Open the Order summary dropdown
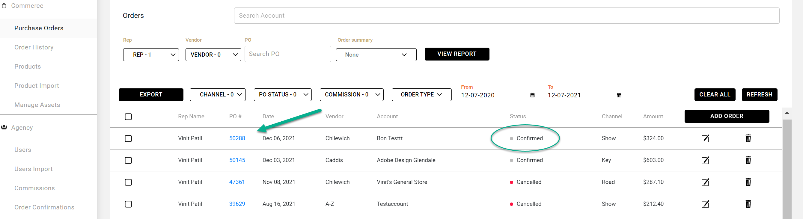 [x=376, y=55]
